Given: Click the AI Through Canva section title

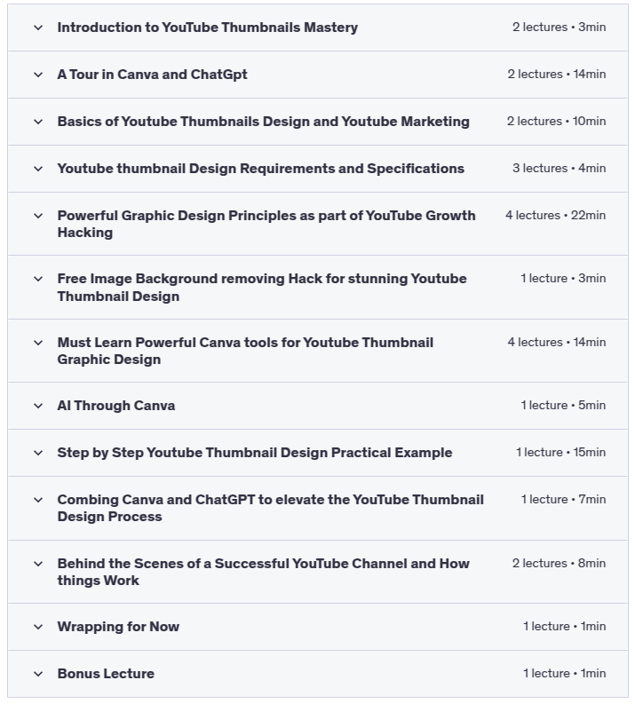Looking at the screenshot, I should pyautogui.click(x=116, y=406).
